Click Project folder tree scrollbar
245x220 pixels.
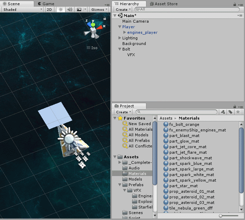pyautogui.click(x=155, y=153)
